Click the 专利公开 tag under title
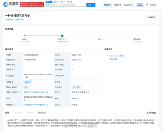162x130 pixels. [10, 19]
